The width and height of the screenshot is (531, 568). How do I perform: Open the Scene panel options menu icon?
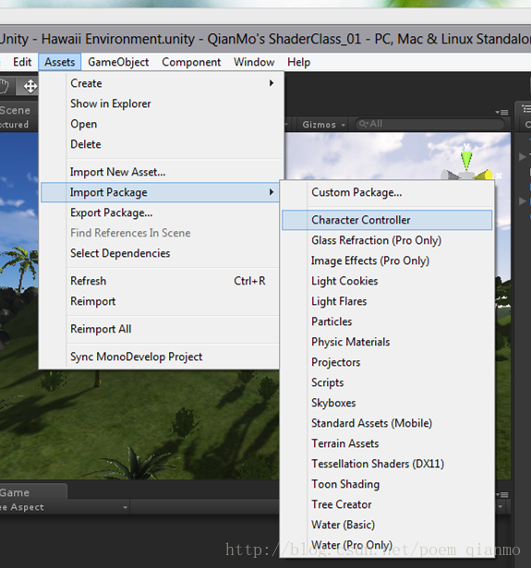[x=502, y=113]
